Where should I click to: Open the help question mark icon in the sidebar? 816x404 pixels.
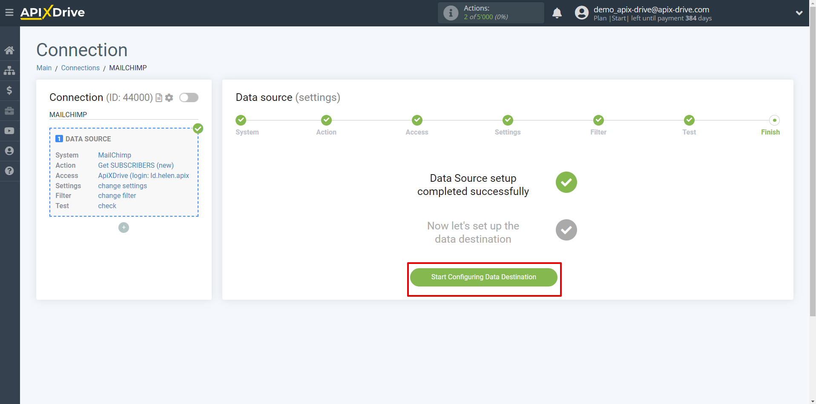pyautogui.click(x=9, y=171)
